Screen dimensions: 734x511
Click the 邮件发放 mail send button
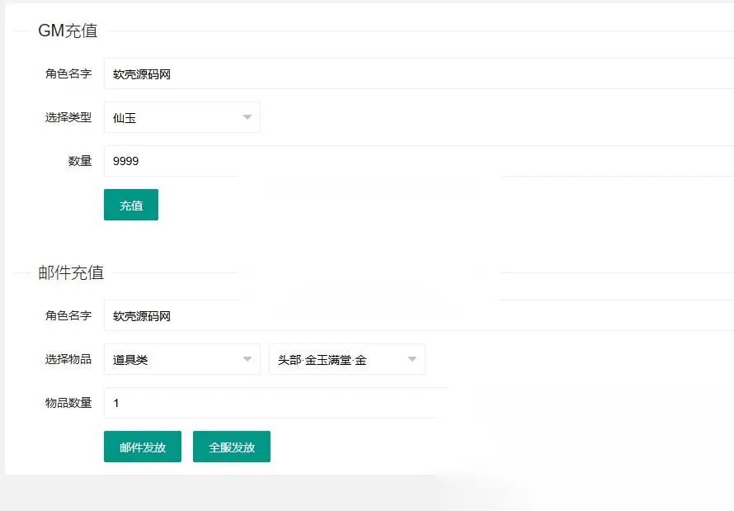(143, 447)
